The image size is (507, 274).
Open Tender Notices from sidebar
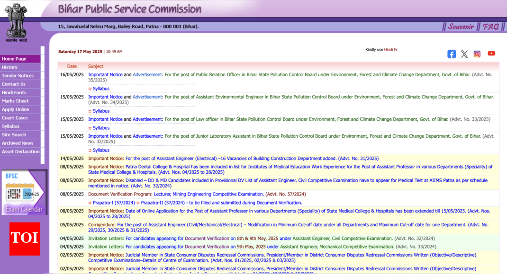pos(18,76)
